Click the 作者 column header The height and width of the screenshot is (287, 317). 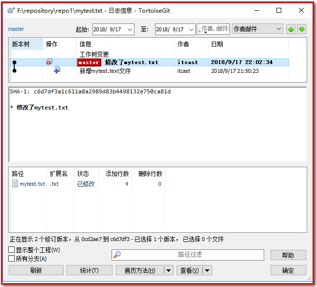pyautogui.click(x=191, y=44)
